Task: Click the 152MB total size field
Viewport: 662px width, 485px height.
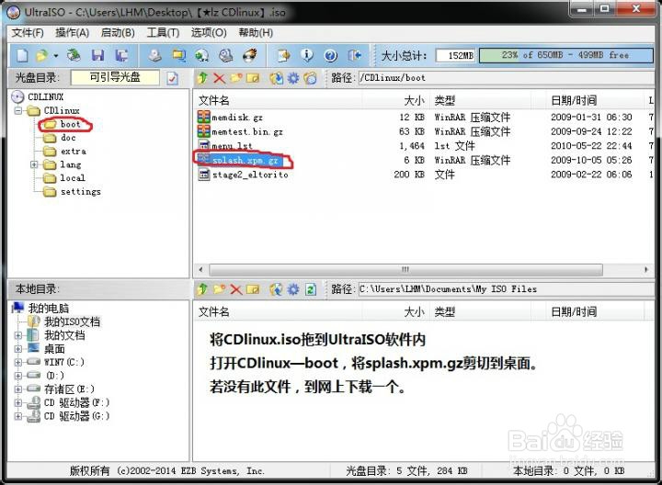Action: click(x=456, y=56)
